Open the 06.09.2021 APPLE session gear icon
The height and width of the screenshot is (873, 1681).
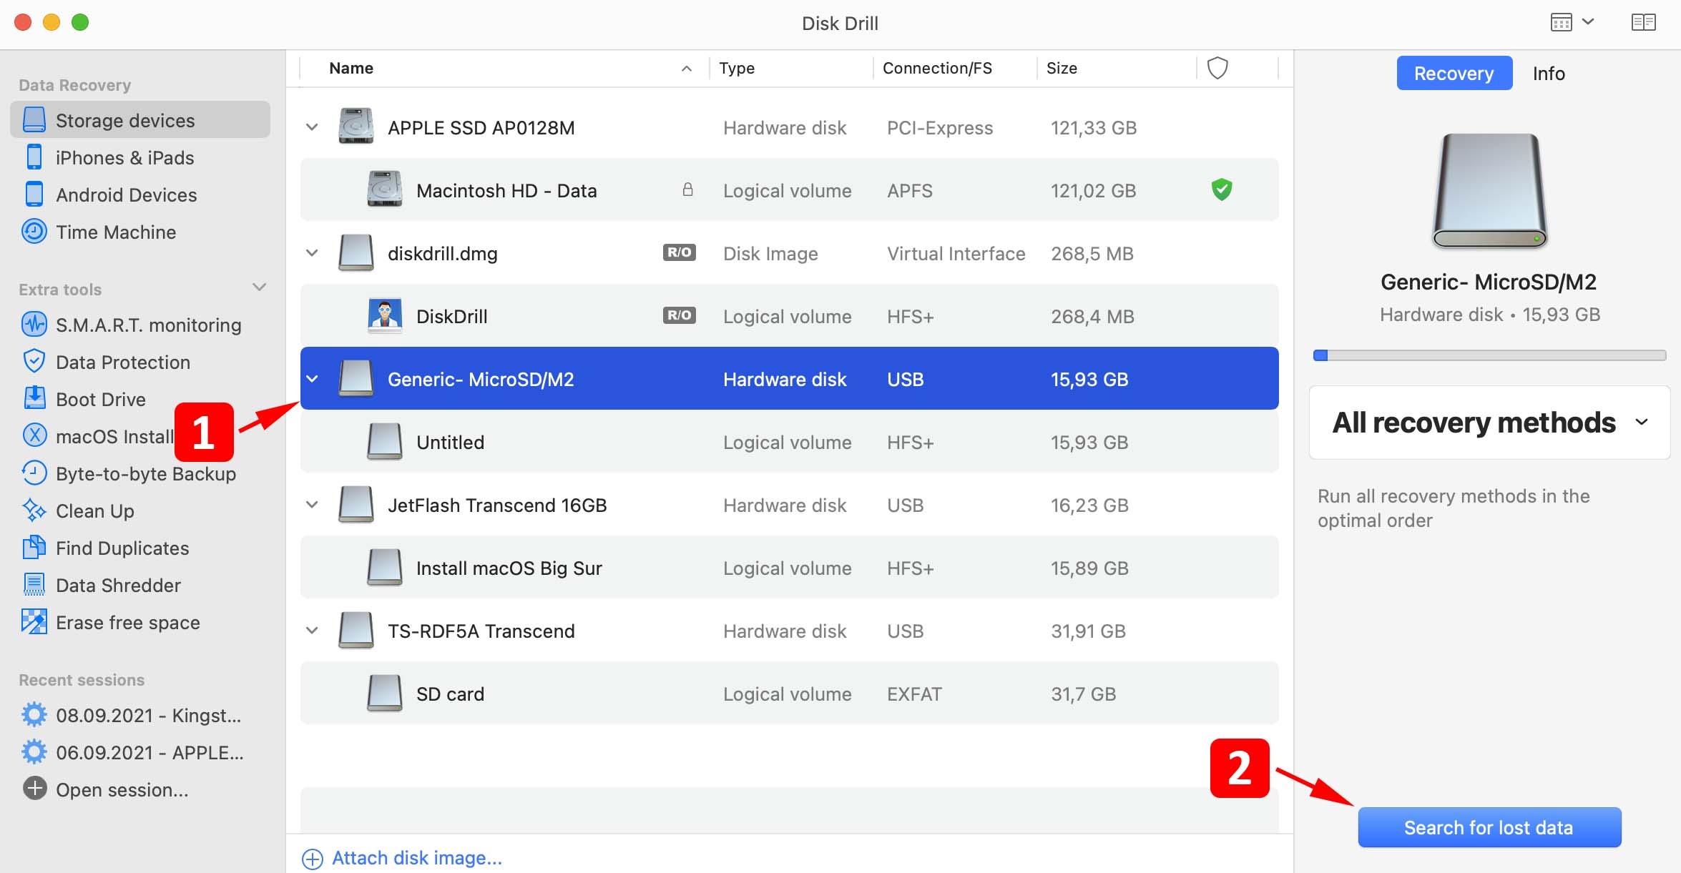coord(34,752)
